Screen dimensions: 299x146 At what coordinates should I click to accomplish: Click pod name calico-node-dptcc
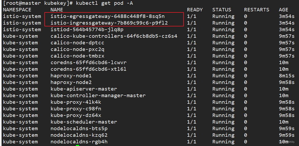(x=77, y=43)
